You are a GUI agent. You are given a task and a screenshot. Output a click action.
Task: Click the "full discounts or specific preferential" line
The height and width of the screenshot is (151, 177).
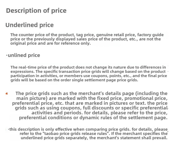(91, 108)
